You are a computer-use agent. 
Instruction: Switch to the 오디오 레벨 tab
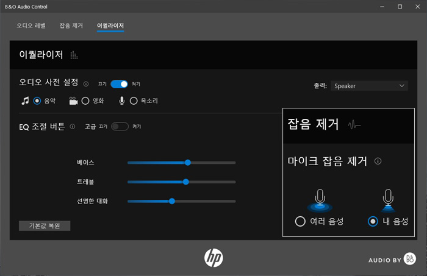click(x=31, y=26)
